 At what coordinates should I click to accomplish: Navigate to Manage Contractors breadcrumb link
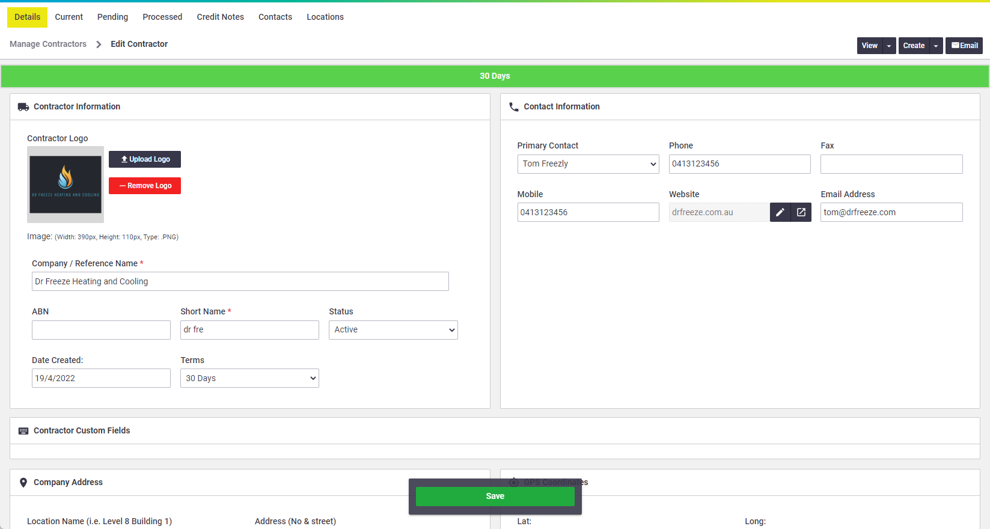(48, 44)
